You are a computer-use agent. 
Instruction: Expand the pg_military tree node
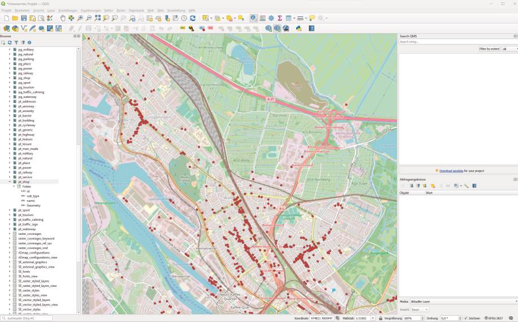point(10,50)
